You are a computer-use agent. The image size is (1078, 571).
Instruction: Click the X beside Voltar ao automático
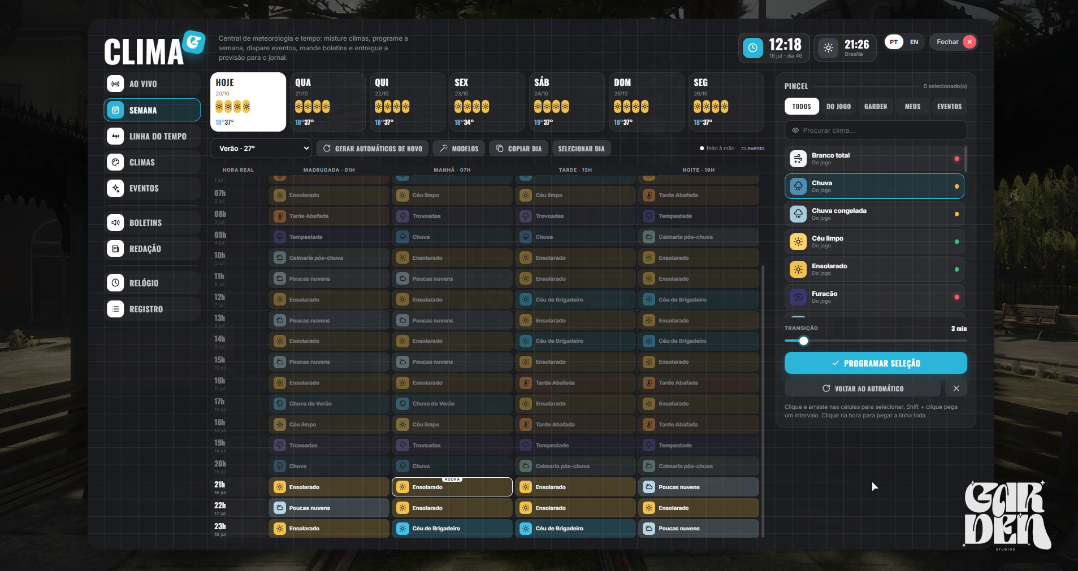pos(956,389)
